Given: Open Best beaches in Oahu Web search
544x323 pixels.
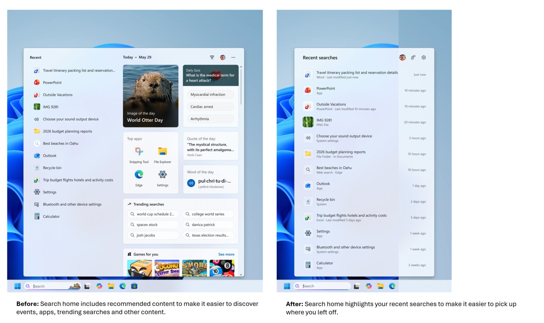Looking at the screenshot, I should coord(364,170).
